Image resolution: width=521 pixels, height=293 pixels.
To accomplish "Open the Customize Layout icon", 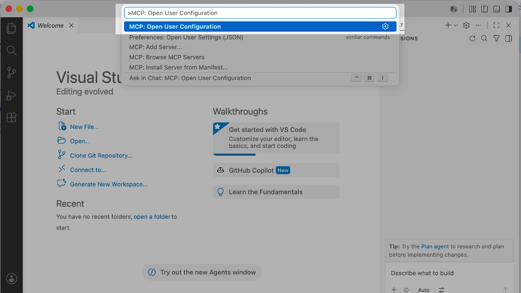I will 472,9.
